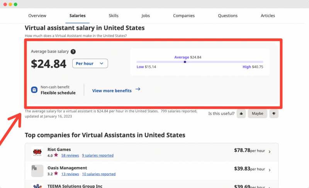The width and height of the screenshot is (309, 188).
Task: Give a thumbs up for usefulness
Action: [241, 113]
